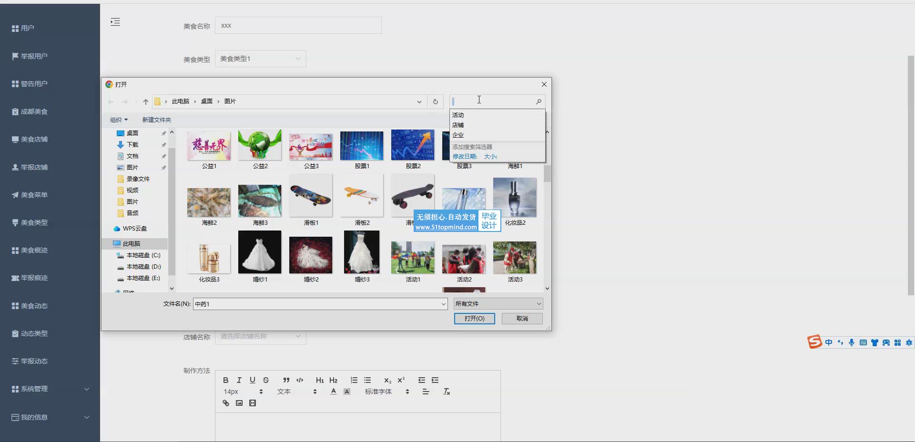
Task: Expand the filename history dropdown
Action: (x=443, y=304)
